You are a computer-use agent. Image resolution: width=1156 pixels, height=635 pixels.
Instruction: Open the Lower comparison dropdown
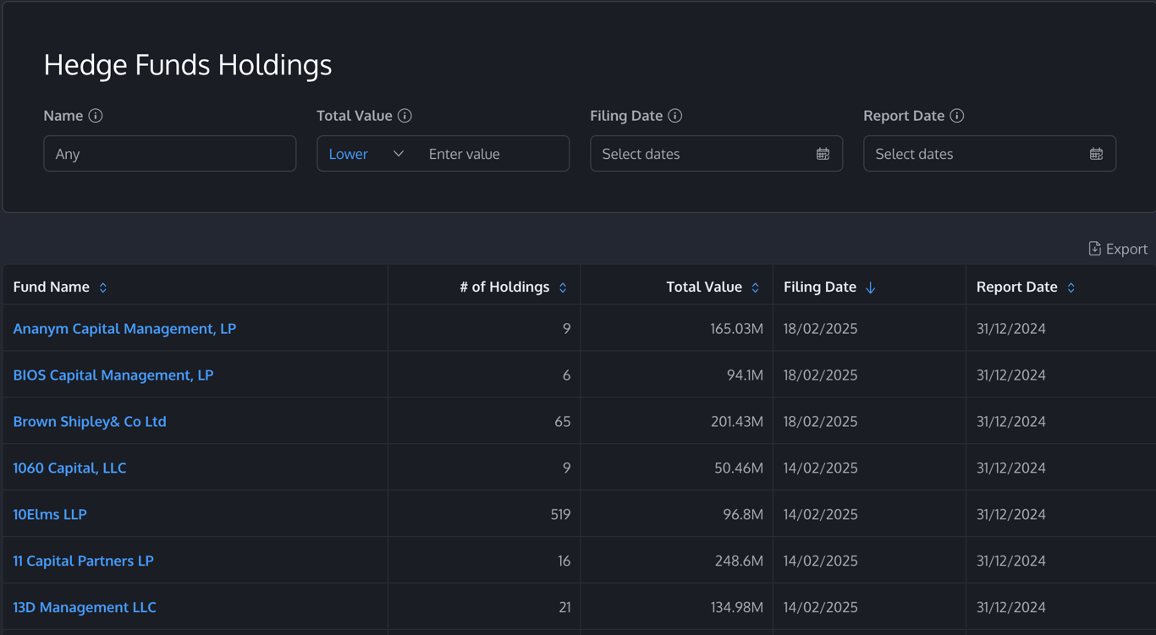366,154
